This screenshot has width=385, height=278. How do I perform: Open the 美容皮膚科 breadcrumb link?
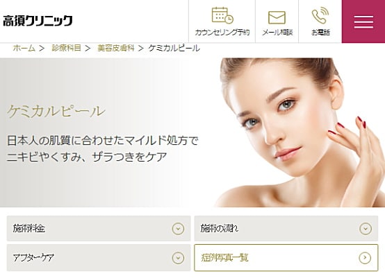(x=115, y=48)
